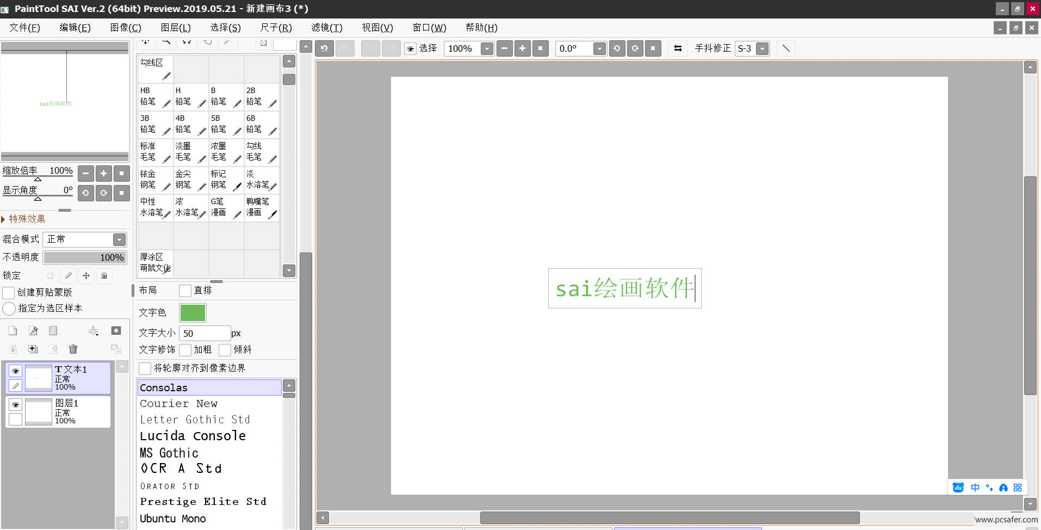
Task: Reset zoom with toolbar square button after plus
Action: click(540, 48)
